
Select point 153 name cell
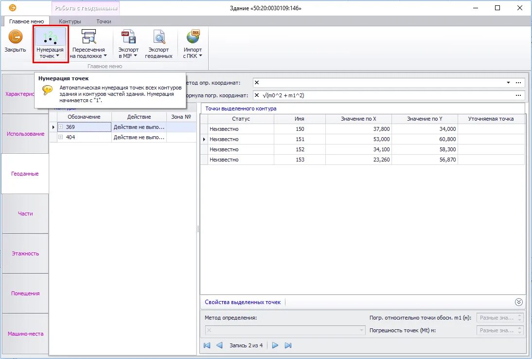pos(300,160)
